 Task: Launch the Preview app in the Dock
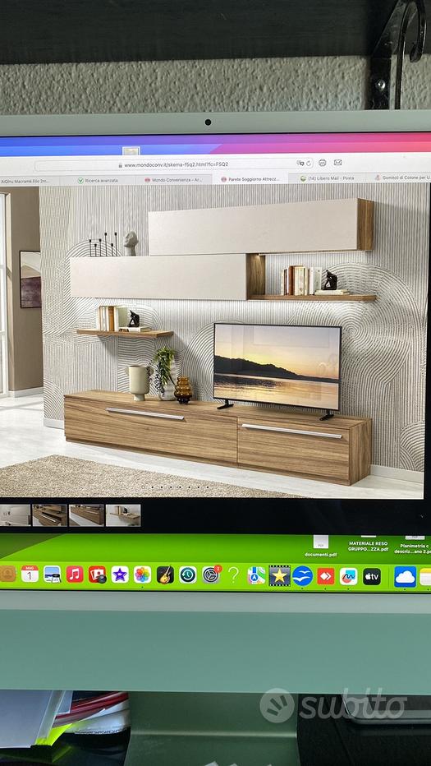(53, 574)
